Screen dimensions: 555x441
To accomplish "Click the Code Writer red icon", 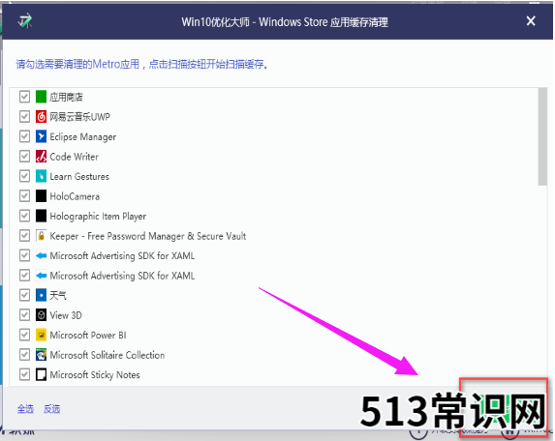I will coord(41,156).
